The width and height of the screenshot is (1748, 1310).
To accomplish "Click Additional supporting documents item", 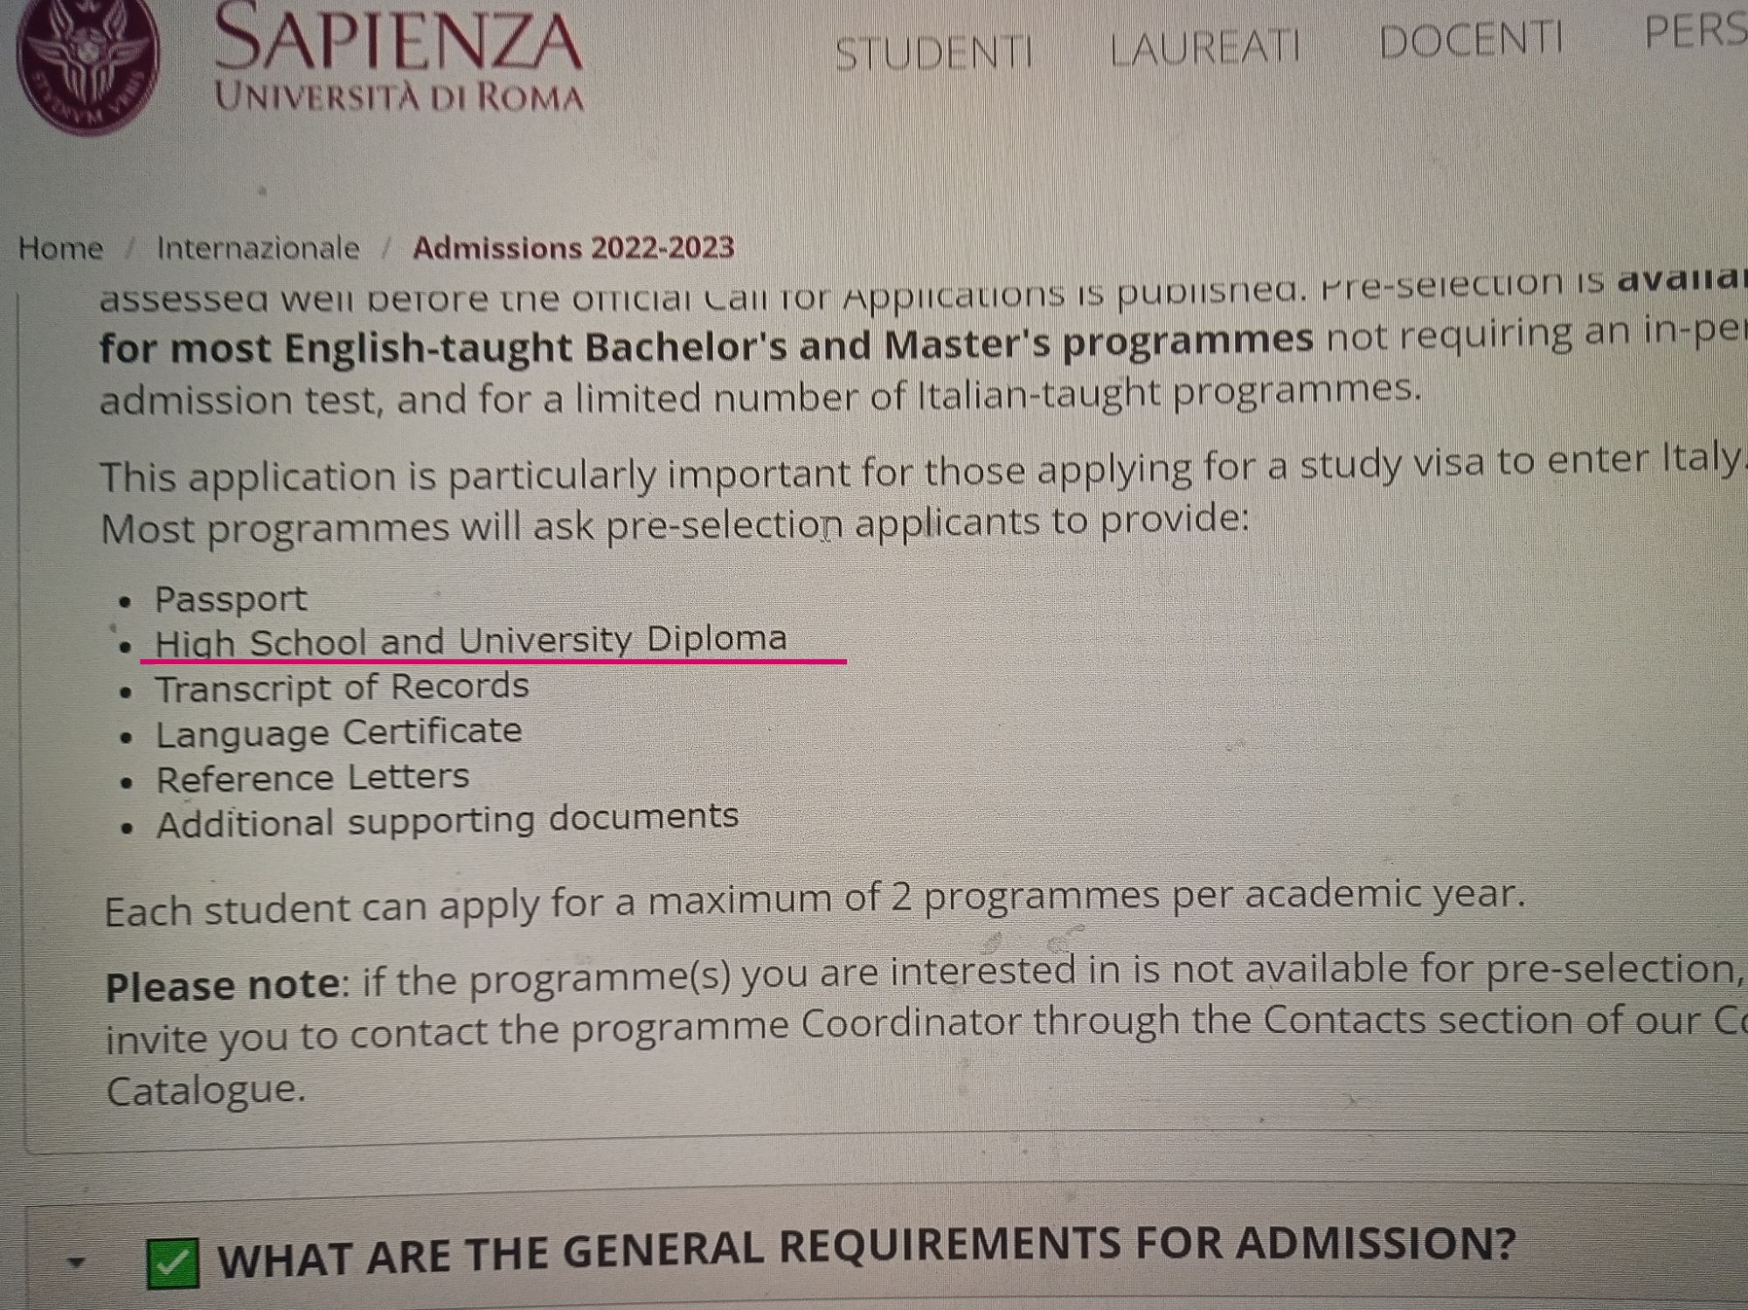I will (447, 821).
